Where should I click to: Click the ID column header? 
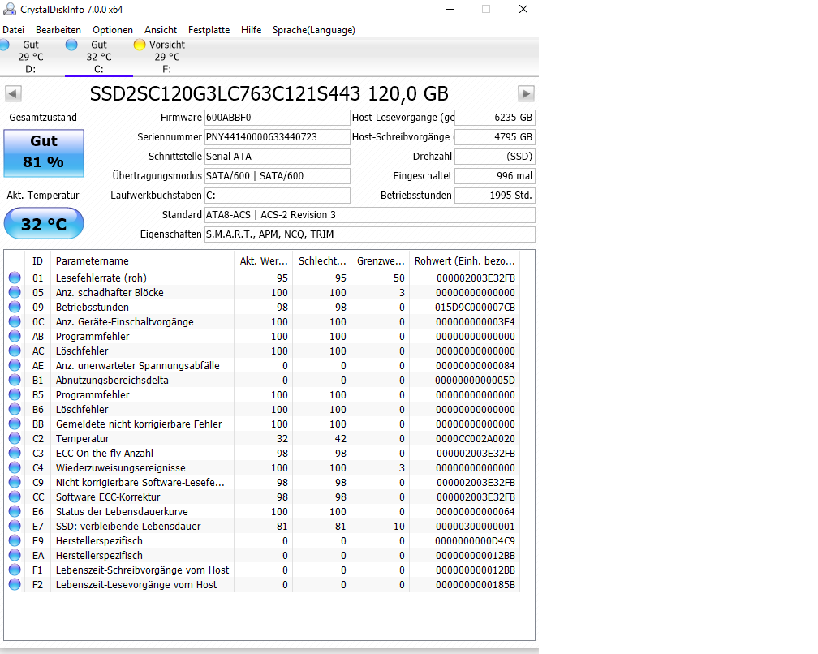(x=37, y=260)
